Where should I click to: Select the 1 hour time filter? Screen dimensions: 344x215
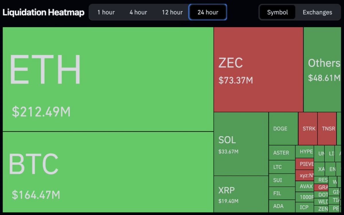click(x=106, y=12)
